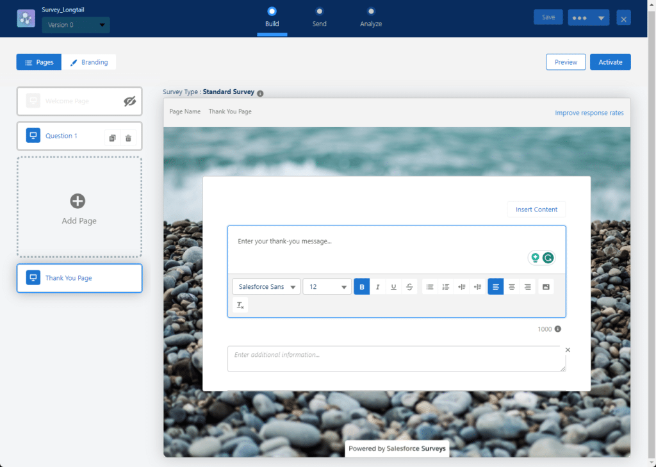Toggle left text alignment
This screenshot has width=656, height=467.
coord(496,287)
